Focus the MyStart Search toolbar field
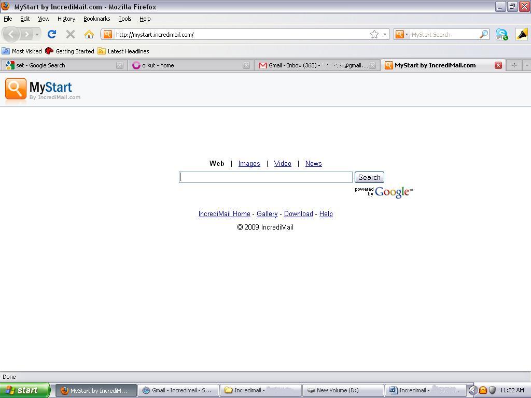The height and width of the screenshot is (398, 531). (444, 34)
